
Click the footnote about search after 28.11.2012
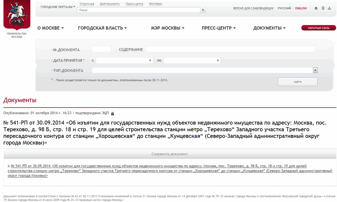coord(110,80)
